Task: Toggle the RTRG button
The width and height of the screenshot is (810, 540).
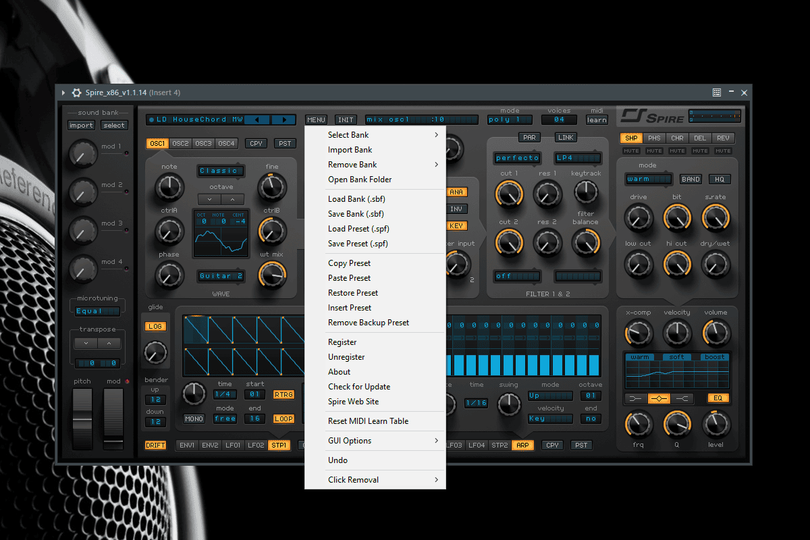Action: tap(283, 395)
